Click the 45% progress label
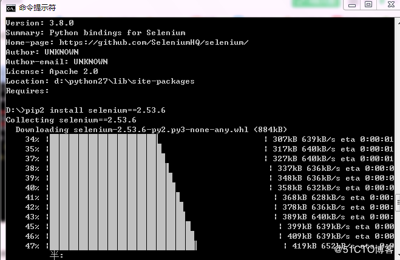This screenshot has width=400, height=260. (x=32, y=227)
